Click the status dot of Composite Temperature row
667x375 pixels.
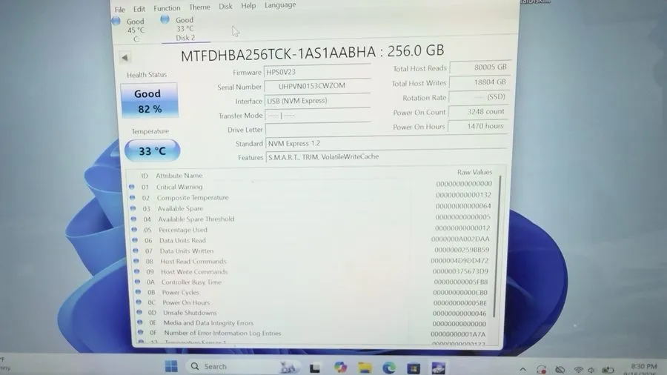pyautogui.click(x=133, y=197)
